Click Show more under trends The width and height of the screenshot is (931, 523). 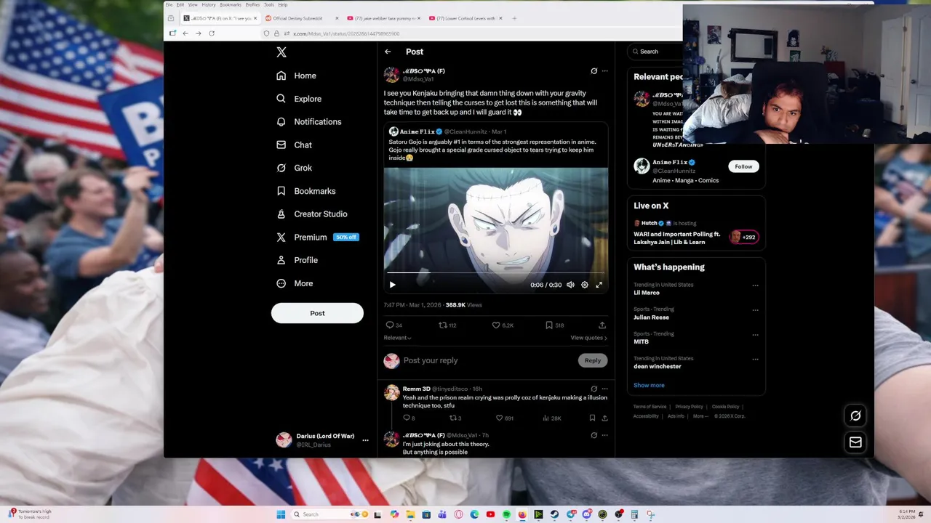click(649, 385)
